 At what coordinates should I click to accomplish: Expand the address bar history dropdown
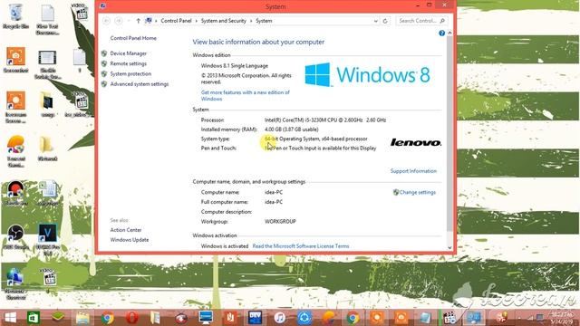coord(376,21)
